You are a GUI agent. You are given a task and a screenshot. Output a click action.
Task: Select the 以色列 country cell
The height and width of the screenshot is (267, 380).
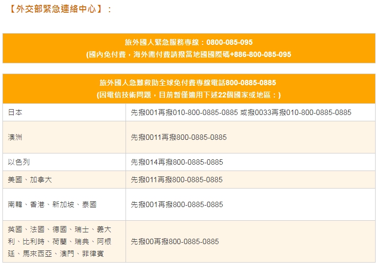coord(19,162)
